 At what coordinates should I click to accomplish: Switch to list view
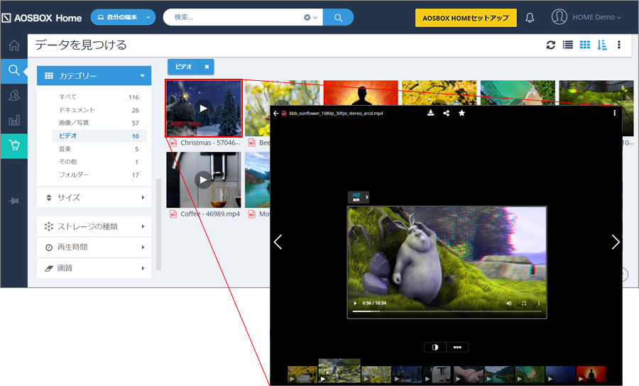568,45
